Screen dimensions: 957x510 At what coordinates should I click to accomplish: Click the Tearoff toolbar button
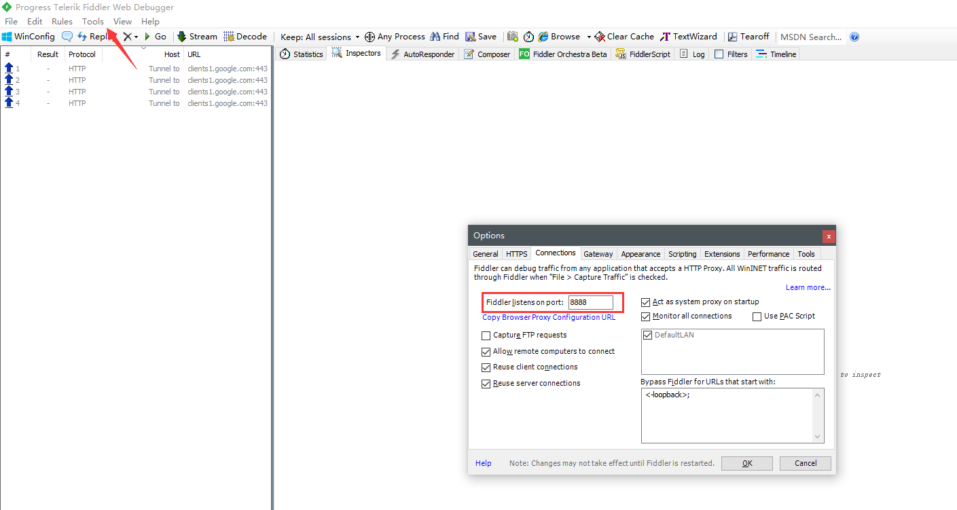tap(748, 37)
